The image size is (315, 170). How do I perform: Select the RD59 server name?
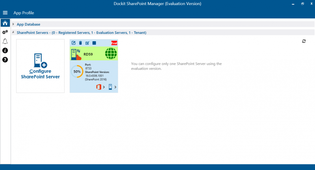[x=88, y=54]
